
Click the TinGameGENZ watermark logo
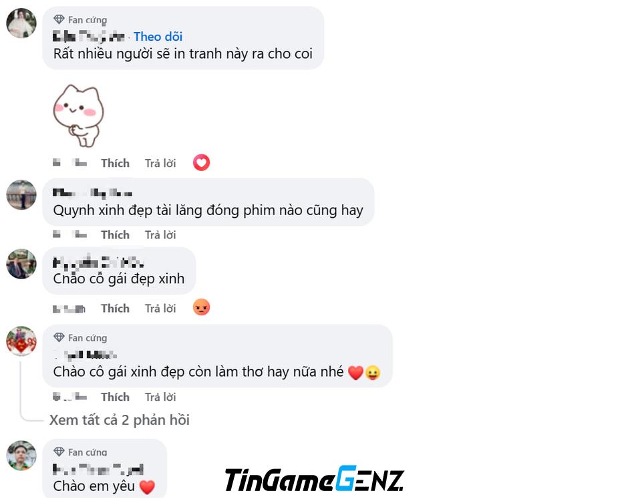point(315,478)
